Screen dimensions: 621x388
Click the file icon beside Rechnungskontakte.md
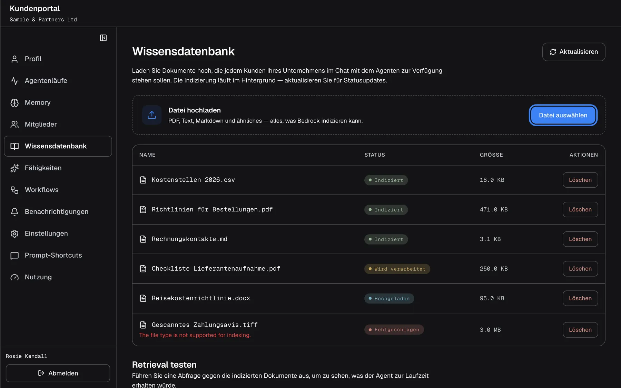143,239
